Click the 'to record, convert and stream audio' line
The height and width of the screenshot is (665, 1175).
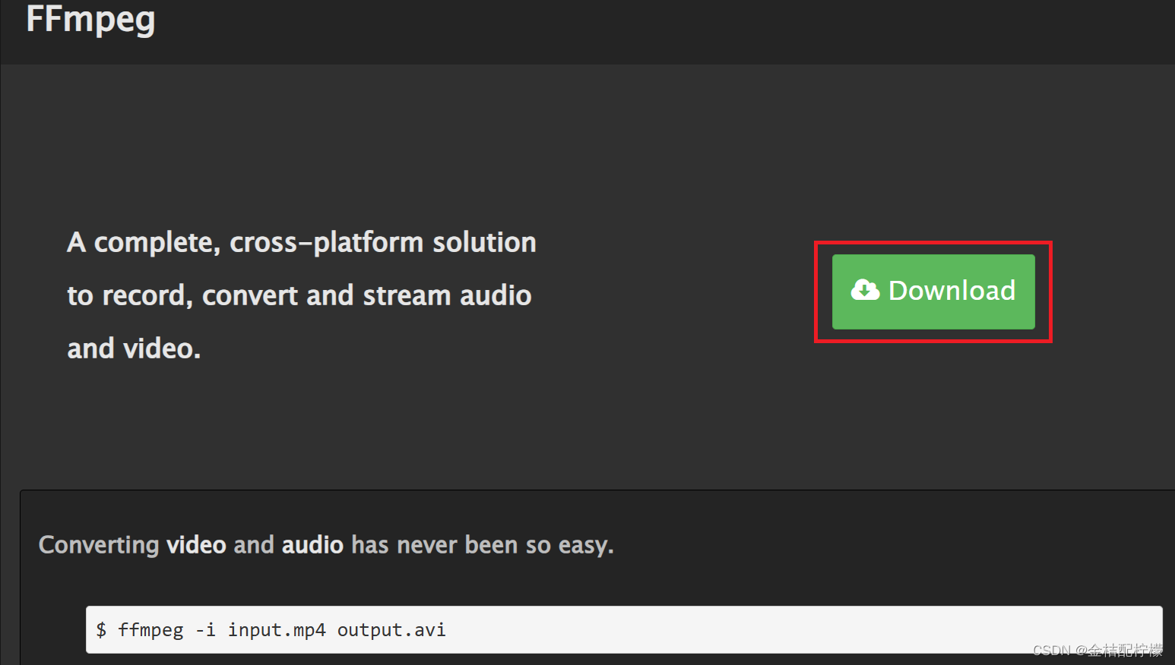299,296
